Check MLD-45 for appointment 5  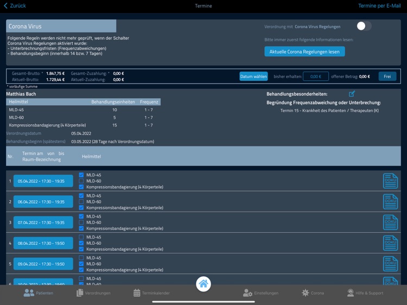[81, 258]
